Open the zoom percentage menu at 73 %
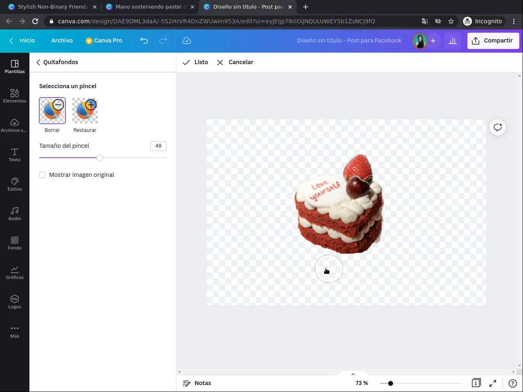 point(362,383)
